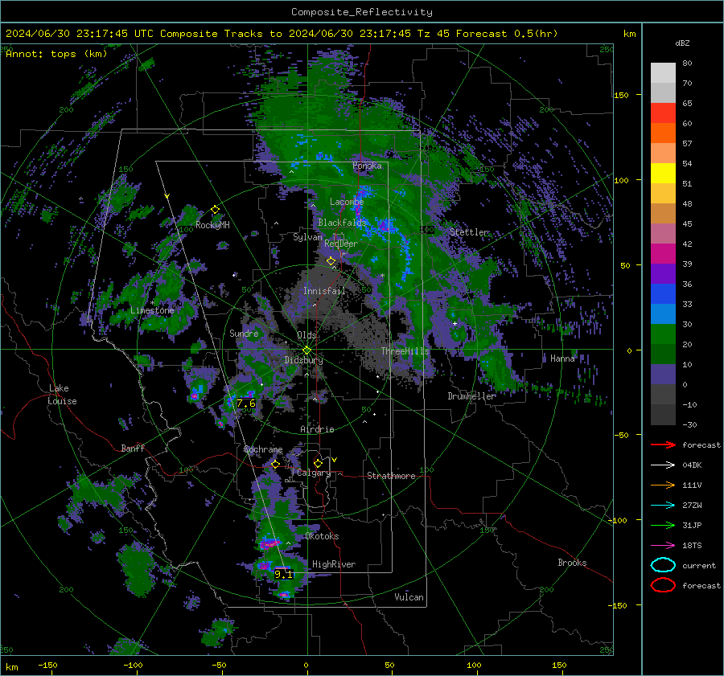Viewport: 724px width, 676px height.
Task: Click the Drumheller label
Action: click(471, 396)
